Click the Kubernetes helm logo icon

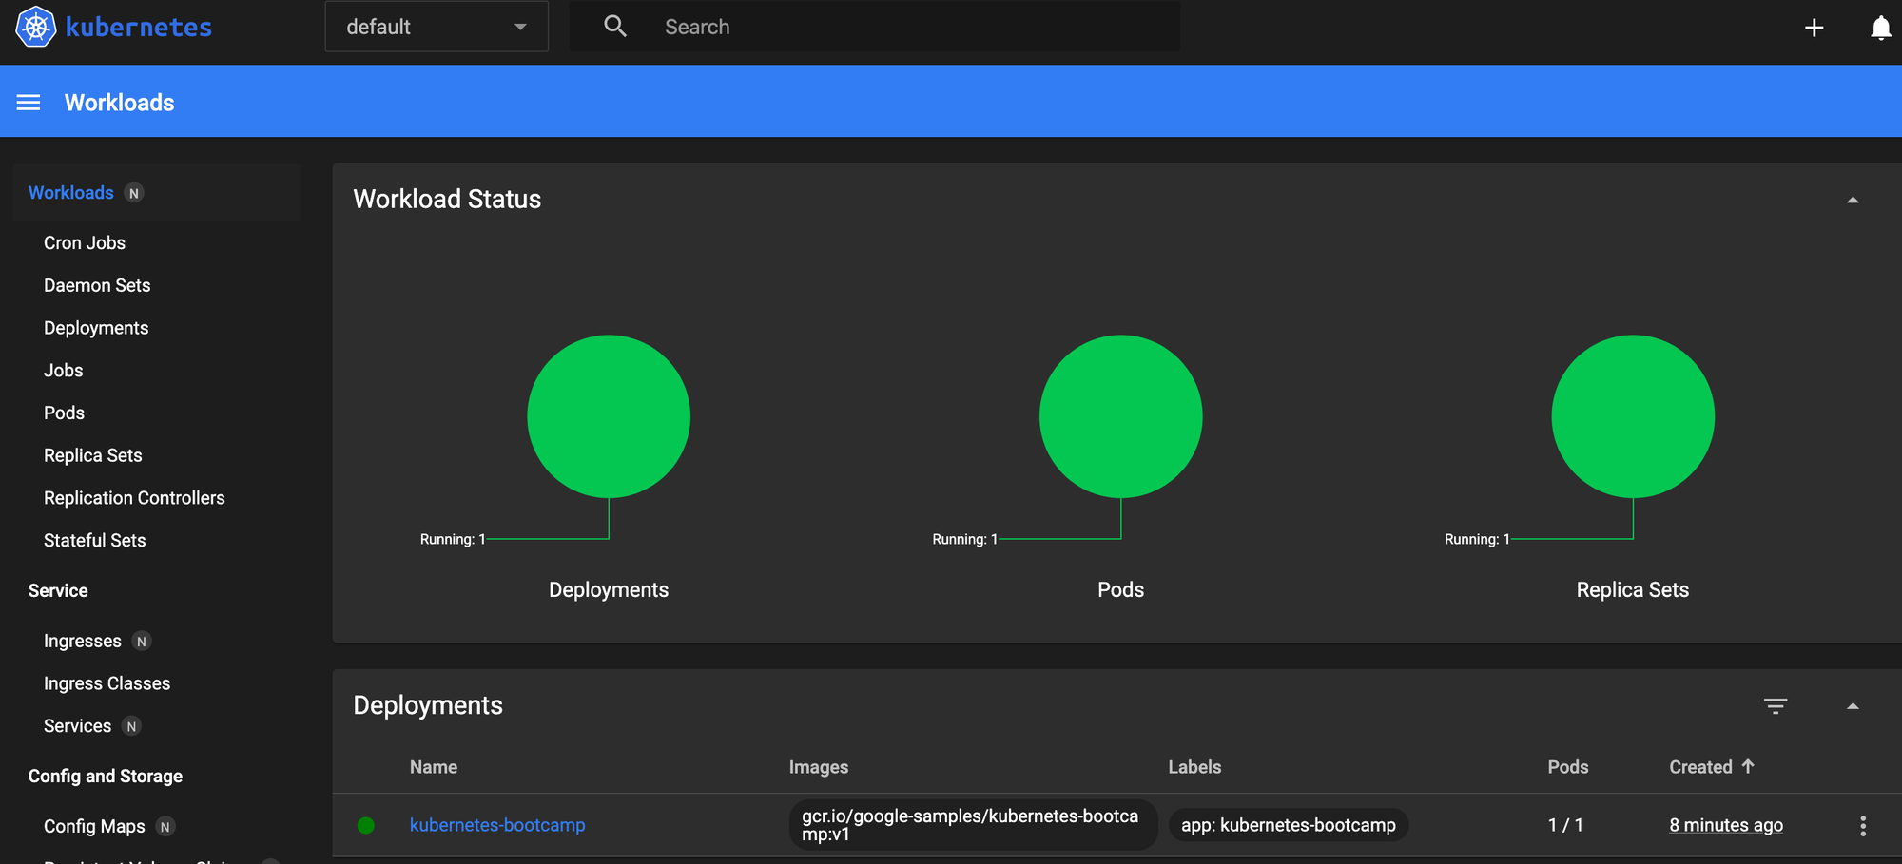coord(35,27)
